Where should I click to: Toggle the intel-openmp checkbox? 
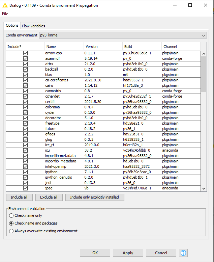pyautogui.click(x=25, y=166)
